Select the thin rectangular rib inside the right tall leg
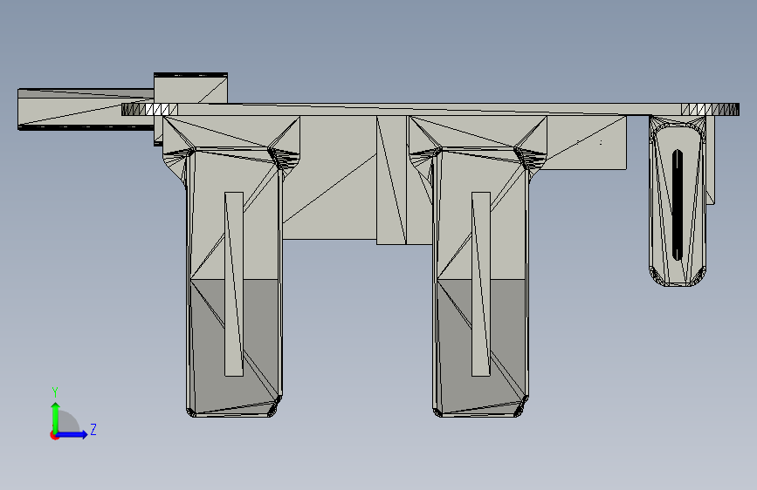The width and height of the screenshot is (757, 490). click(481, 284)
